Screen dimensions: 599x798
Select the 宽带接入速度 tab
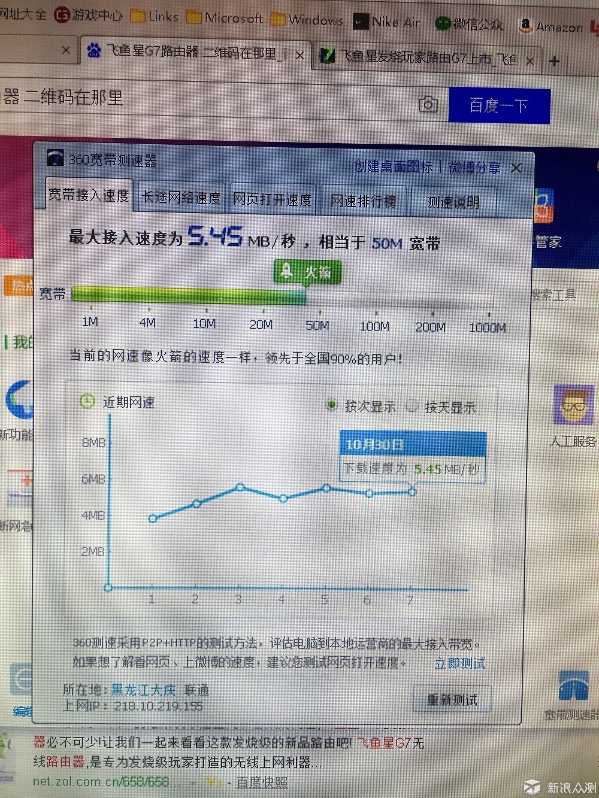tap(88, 195)
